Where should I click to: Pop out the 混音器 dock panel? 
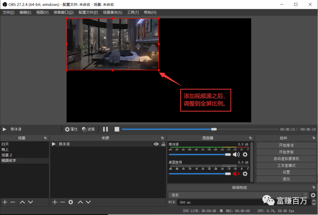[250, 138]
